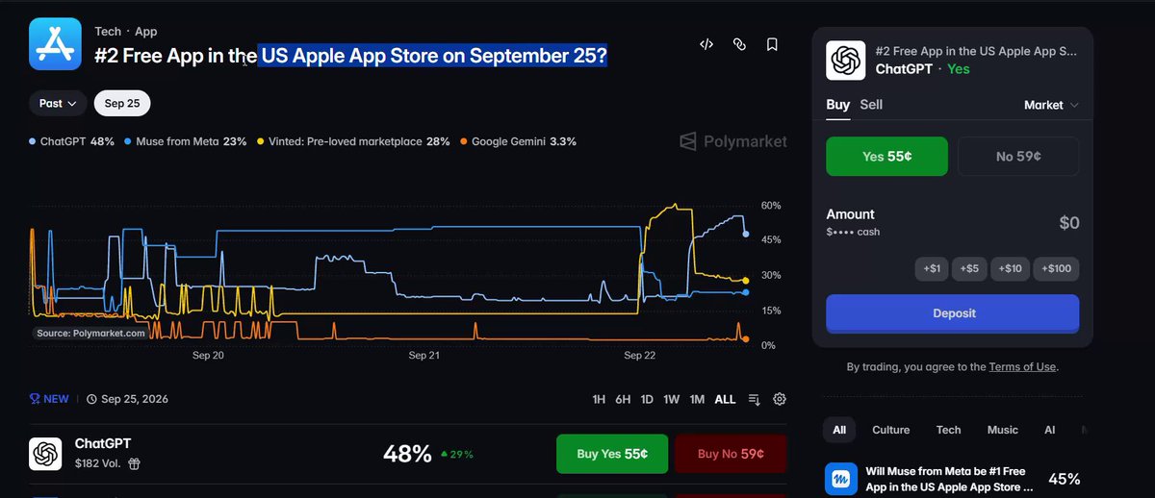
Task: Copy the market link icon
Action: coord(739,44)
